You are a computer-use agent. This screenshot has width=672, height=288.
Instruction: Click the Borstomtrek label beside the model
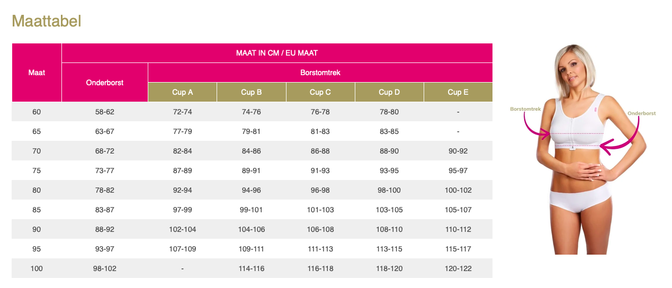point(525,109)
